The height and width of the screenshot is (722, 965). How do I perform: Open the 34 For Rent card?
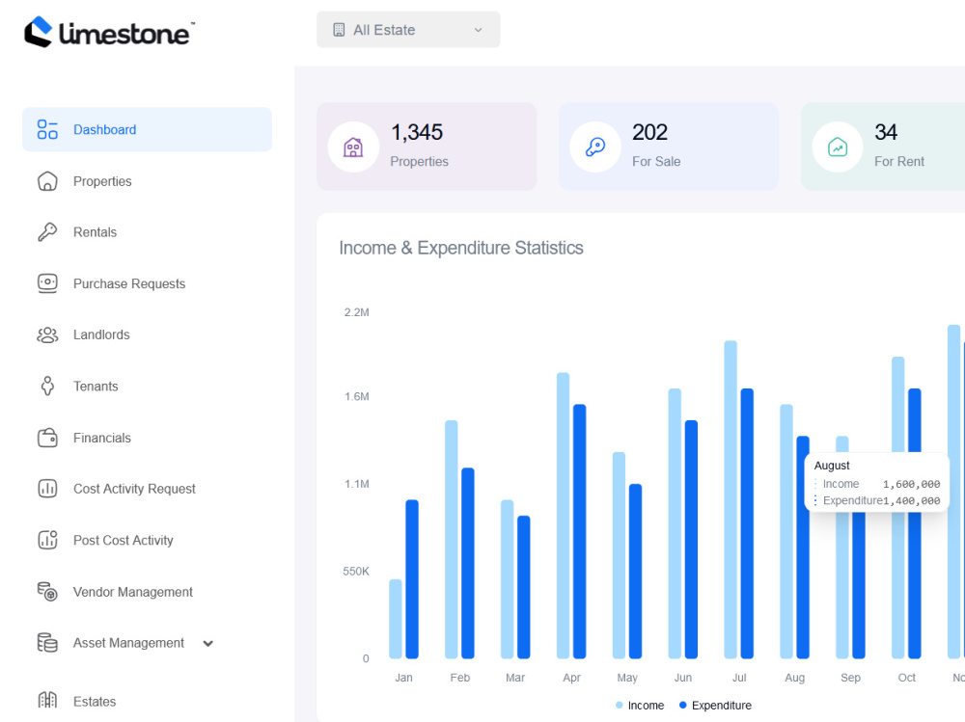click(x=883, y=147)
